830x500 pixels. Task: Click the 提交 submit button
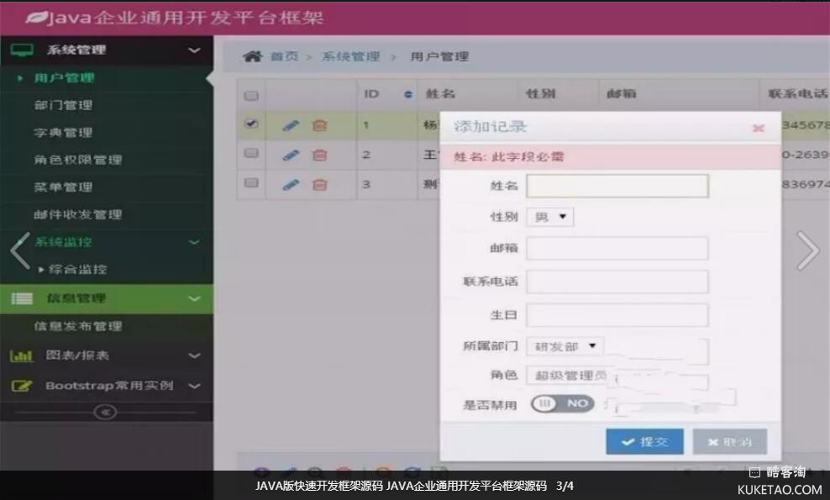(644, 441)
